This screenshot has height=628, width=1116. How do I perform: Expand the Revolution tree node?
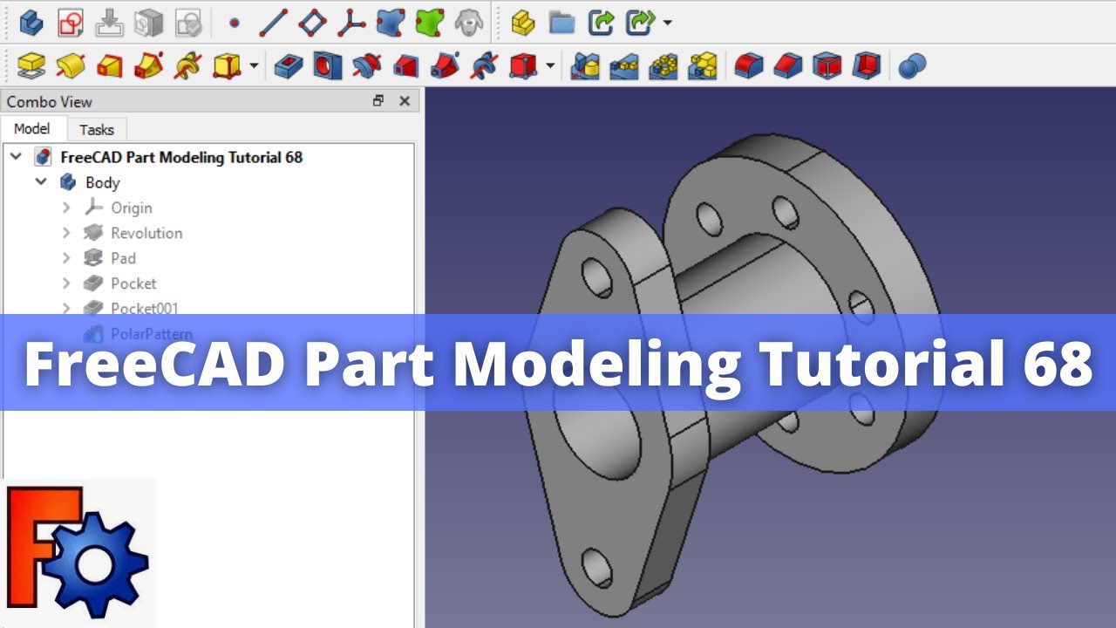[66, 233]
